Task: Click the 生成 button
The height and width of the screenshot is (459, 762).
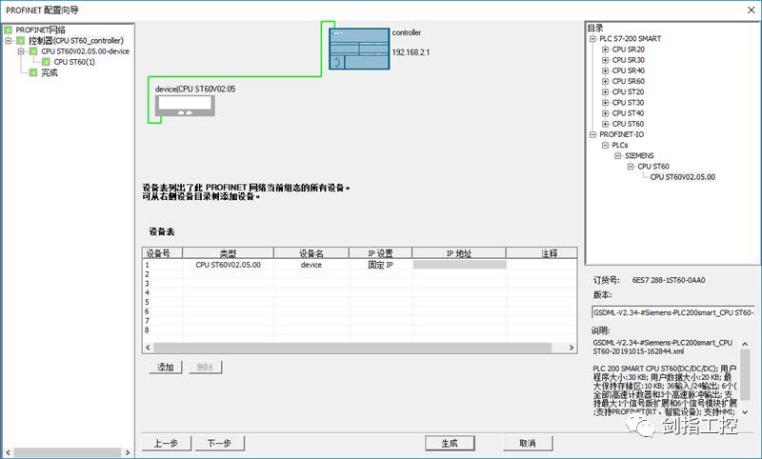Action: click(x=450, y=443)
